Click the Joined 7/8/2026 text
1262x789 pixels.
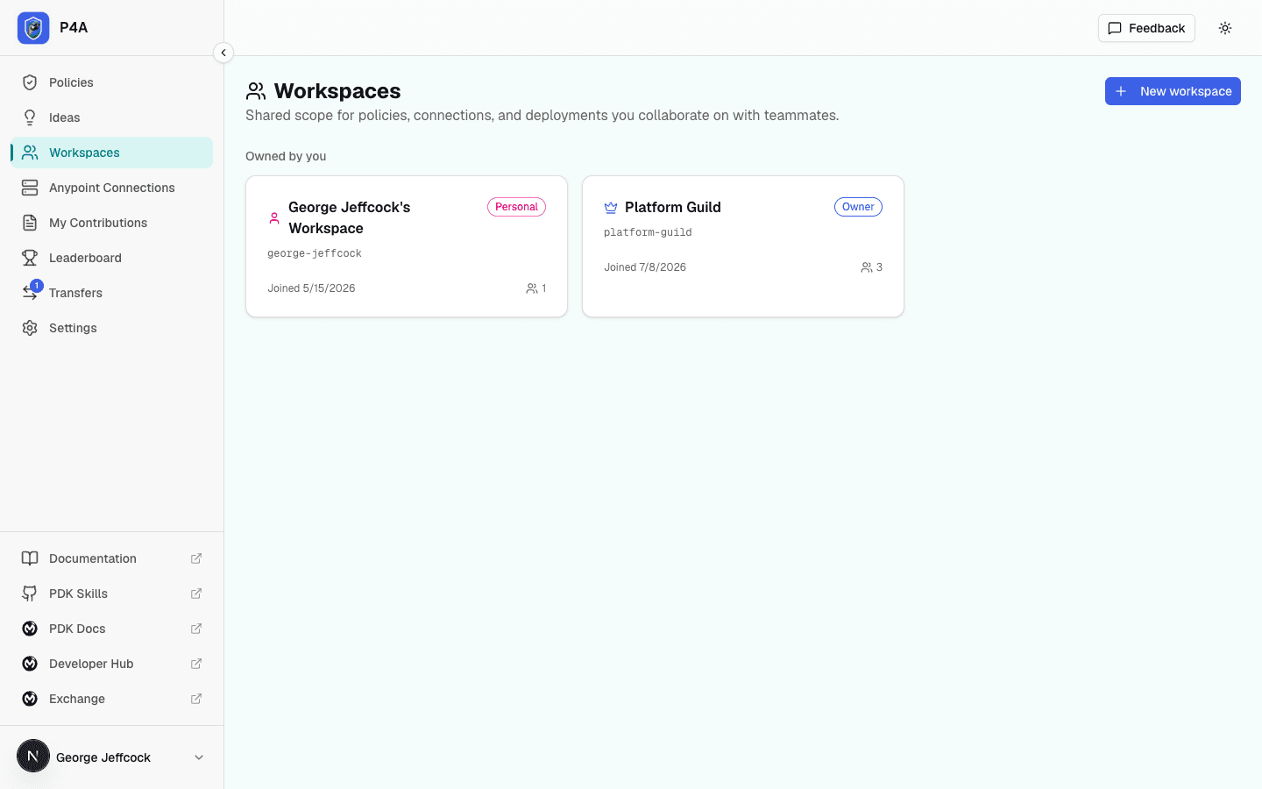pyautogui.click(x=645, y=267)
